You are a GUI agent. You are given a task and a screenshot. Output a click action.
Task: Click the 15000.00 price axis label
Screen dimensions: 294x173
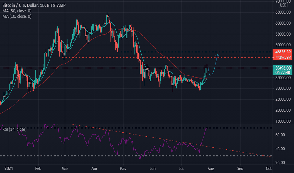pyautogui.click(x=283, y=121)
